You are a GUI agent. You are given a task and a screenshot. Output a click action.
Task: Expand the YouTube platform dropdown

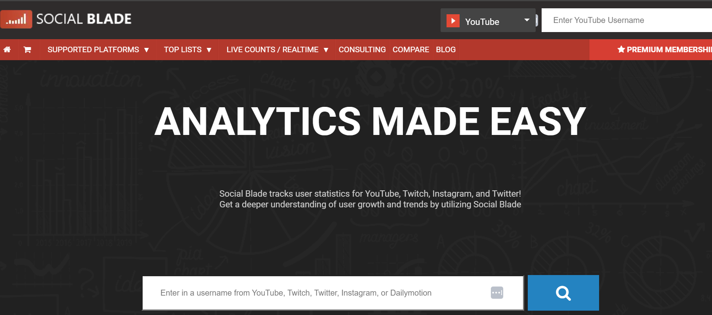[x=488, y=20]
